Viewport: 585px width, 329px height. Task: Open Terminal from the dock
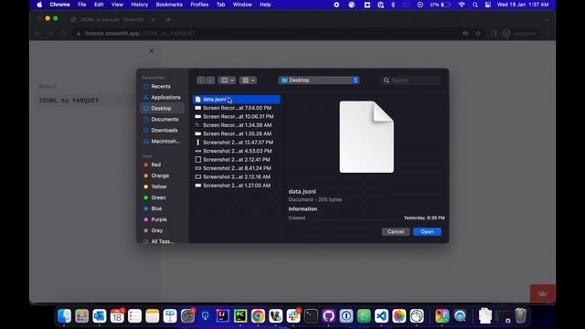(x=311, y=316)
